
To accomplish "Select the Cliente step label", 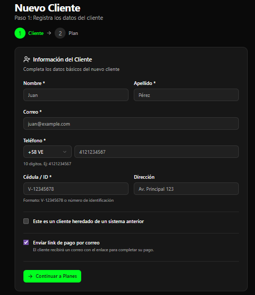I will [36, 33].
